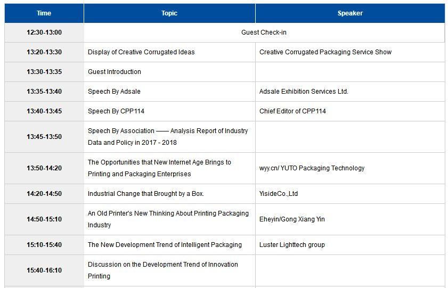Select Industrial Change Brought by a Box

pyautogui.click(x=146, y=194)
